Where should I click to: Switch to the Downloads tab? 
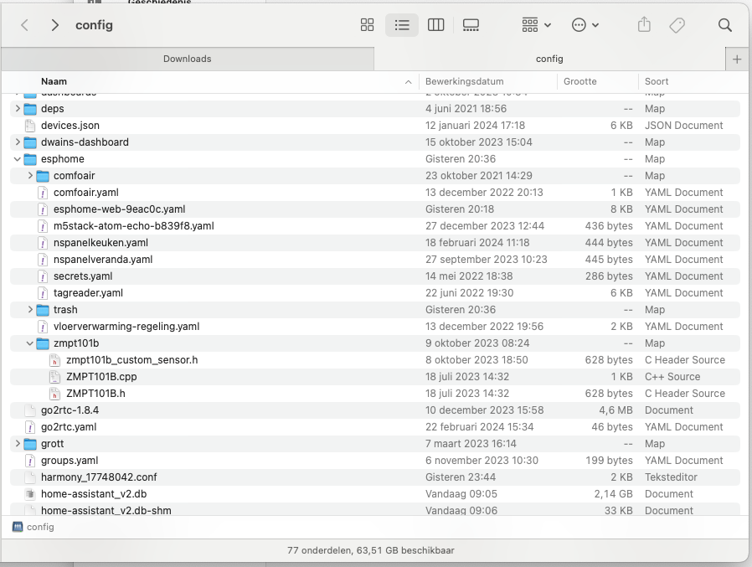pyautogui.click(x=187, y=59)
